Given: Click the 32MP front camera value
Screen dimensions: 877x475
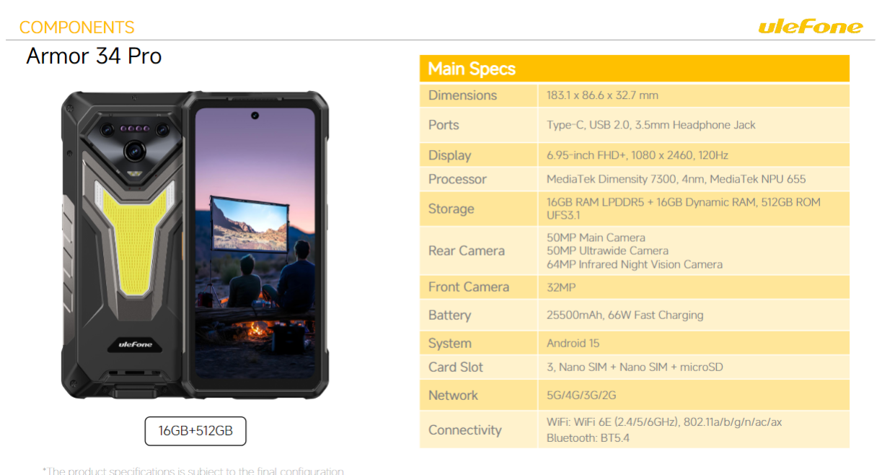Looking at the screenshot, I should point(561,287).
